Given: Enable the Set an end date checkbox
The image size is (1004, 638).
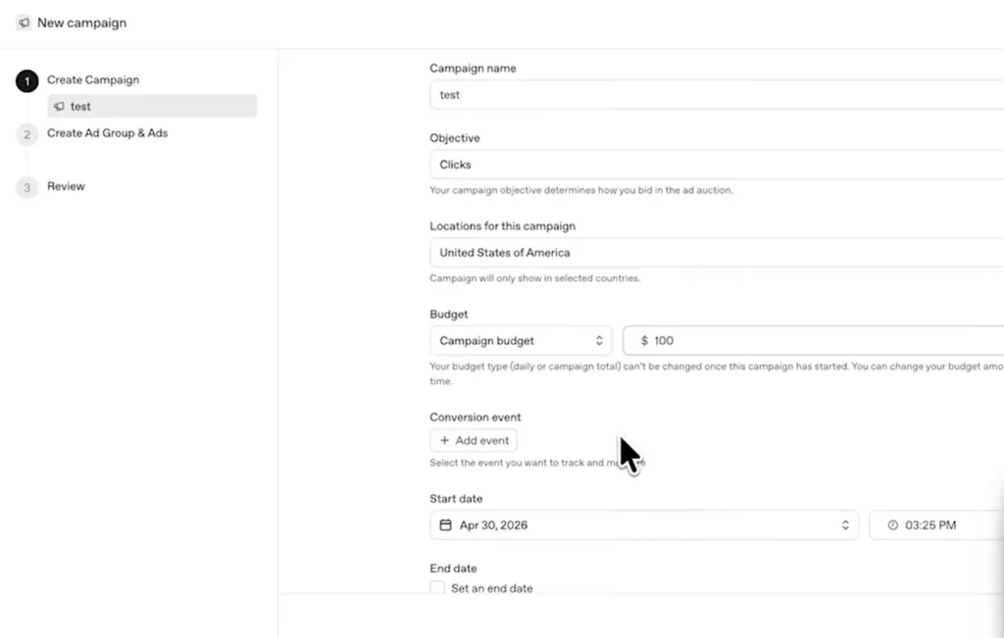Looking at the screenshot, I should pos(437,587).
